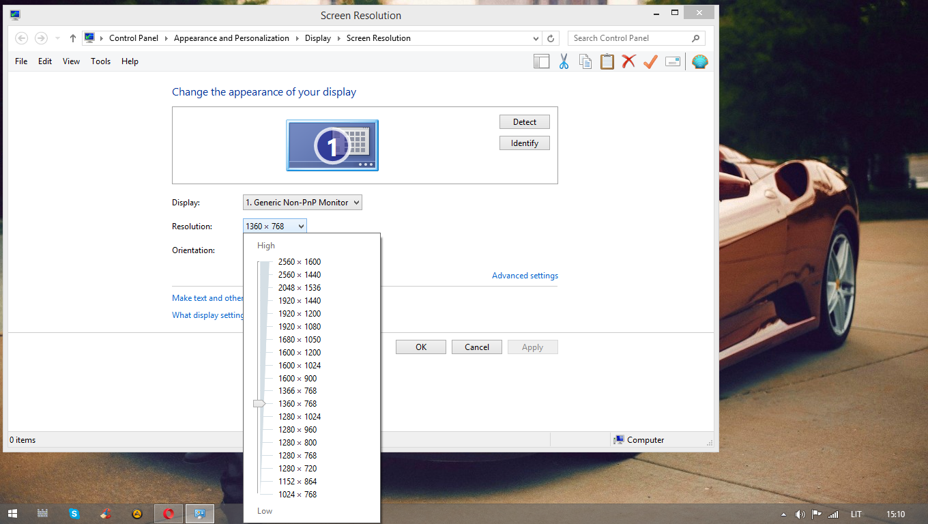Image resolution: width=928 pixels, height=524 pixels.
Task: Click the Paste clipboard toolbar icon
Action: [x=607, y=61]
